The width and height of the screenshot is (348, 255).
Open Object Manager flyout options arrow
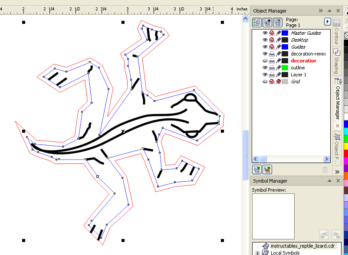[327, 22]
